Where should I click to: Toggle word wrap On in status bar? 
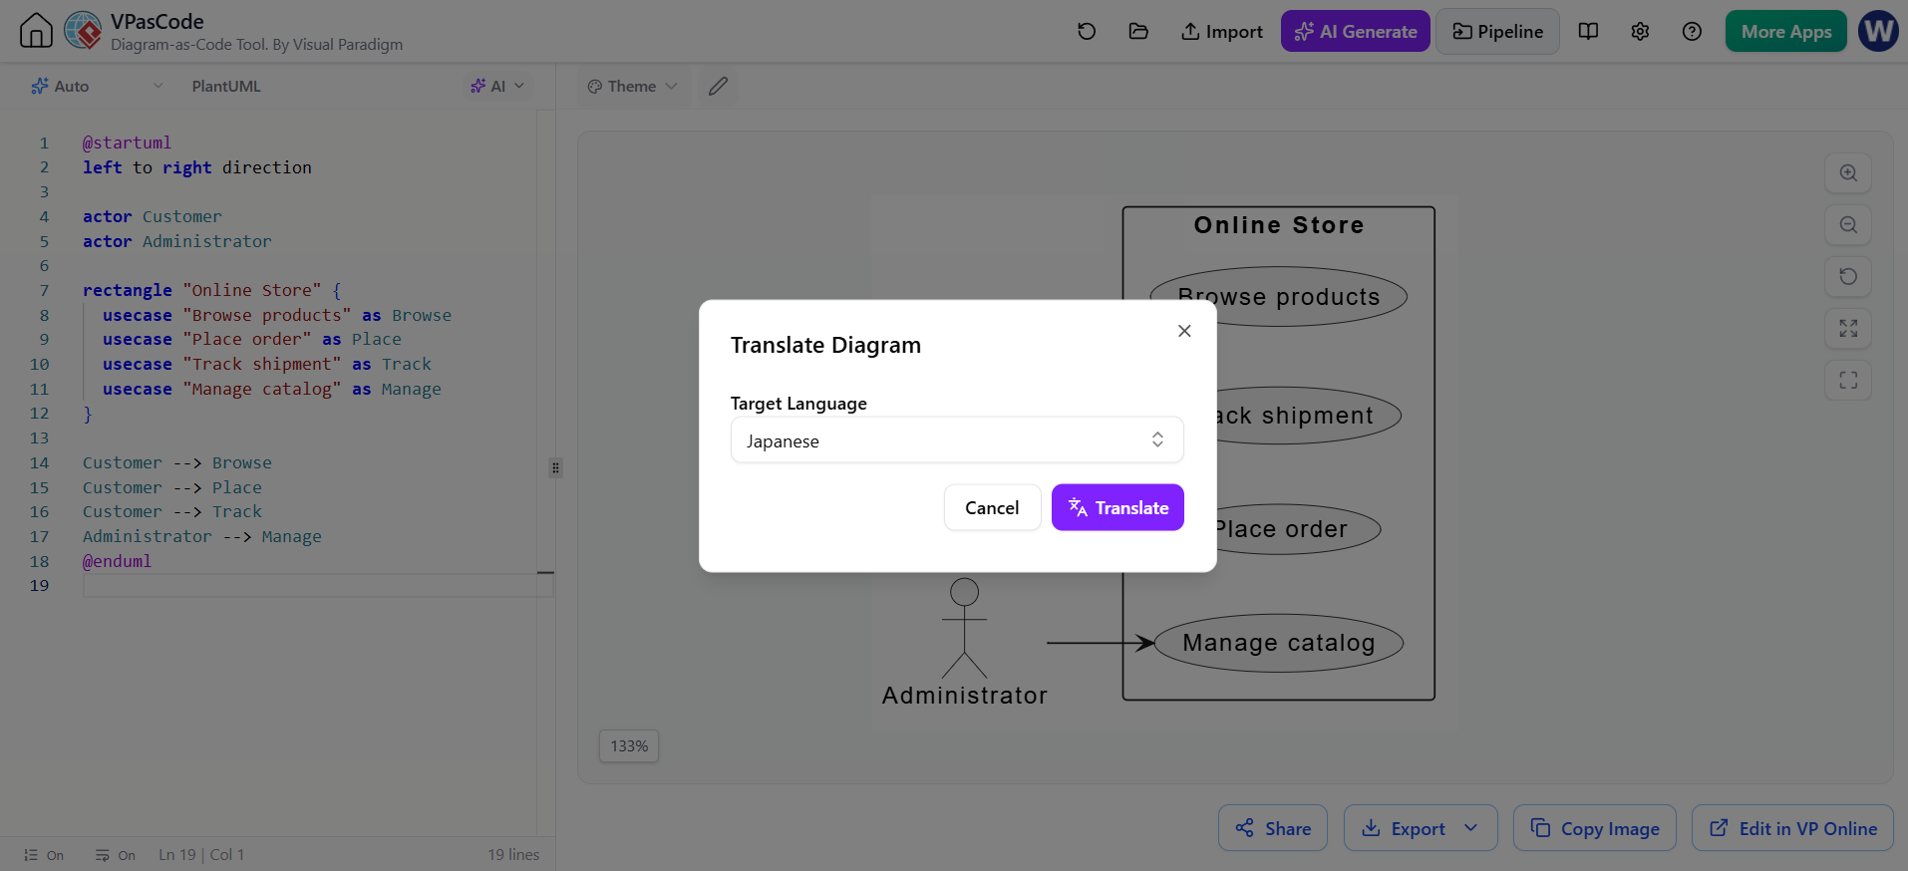tap(116, 855)
